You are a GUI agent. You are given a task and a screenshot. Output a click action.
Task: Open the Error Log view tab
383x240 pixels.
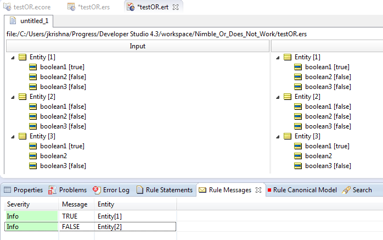click(111, 190)
